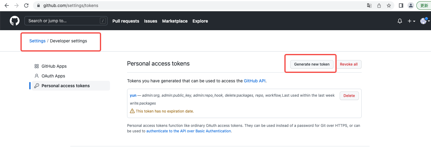Screen dimensions: 431x154
Task: Open the Chrome profile avatar icon
Action: 411,5
